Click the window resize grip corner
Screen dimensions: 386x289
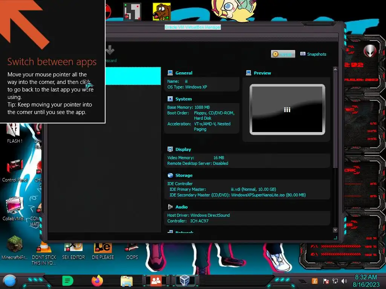335,238
